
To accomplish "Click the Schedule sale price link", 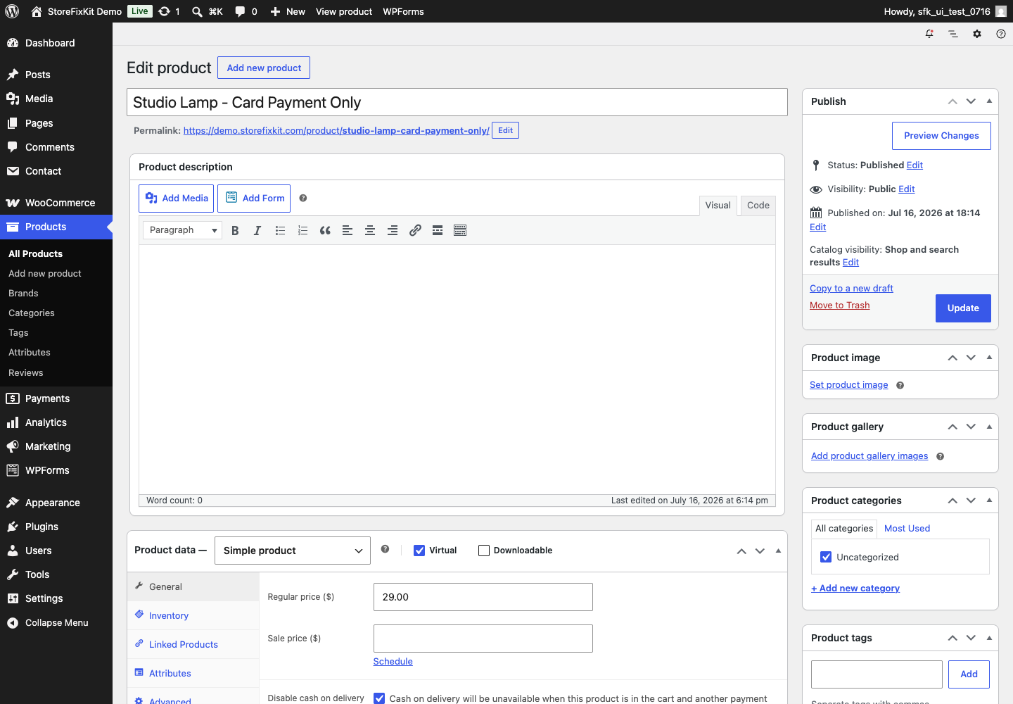I will (x=393, y=662).
